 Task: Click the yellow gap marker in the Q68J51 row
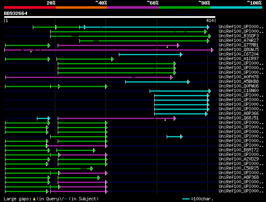pyautogui.click(x=165, y=120)
